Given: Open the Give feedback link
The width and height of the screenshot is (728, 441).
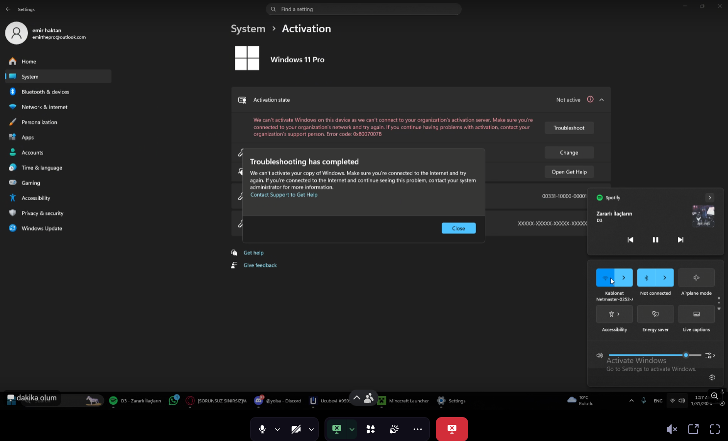Looking at the screenshot, I should click(260, 265).
